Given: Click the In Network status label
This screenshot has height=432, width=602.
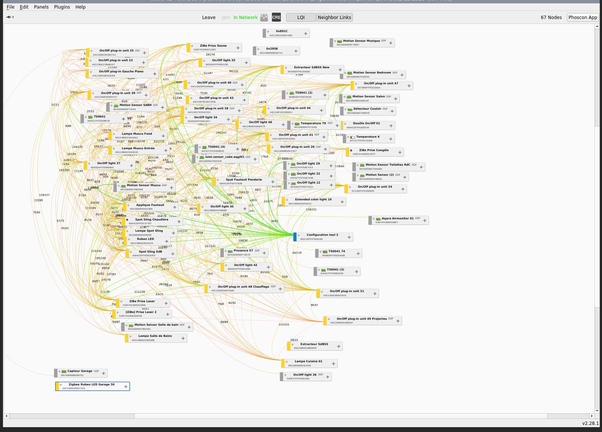Looking at the screenshot, I should 245,17.
